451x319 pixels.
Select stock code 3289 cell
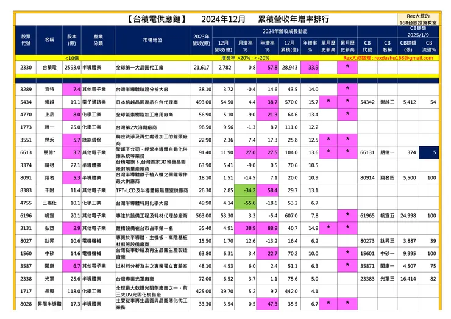click(x=26, y=89)
